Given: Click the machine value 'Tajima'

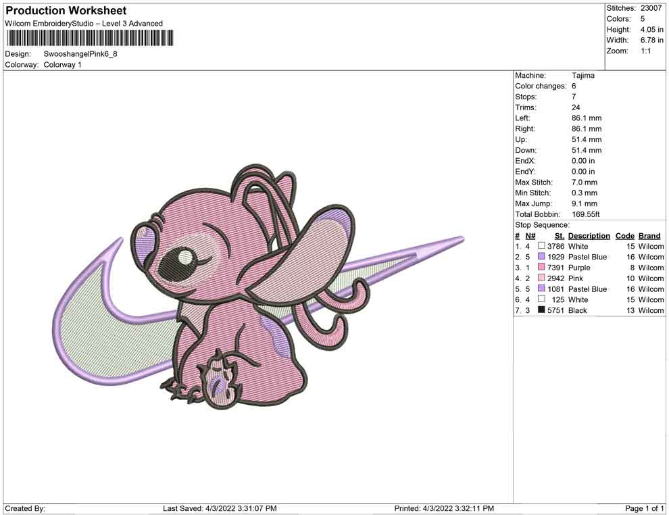Looking at the screenshot, I should click(583, 75).
